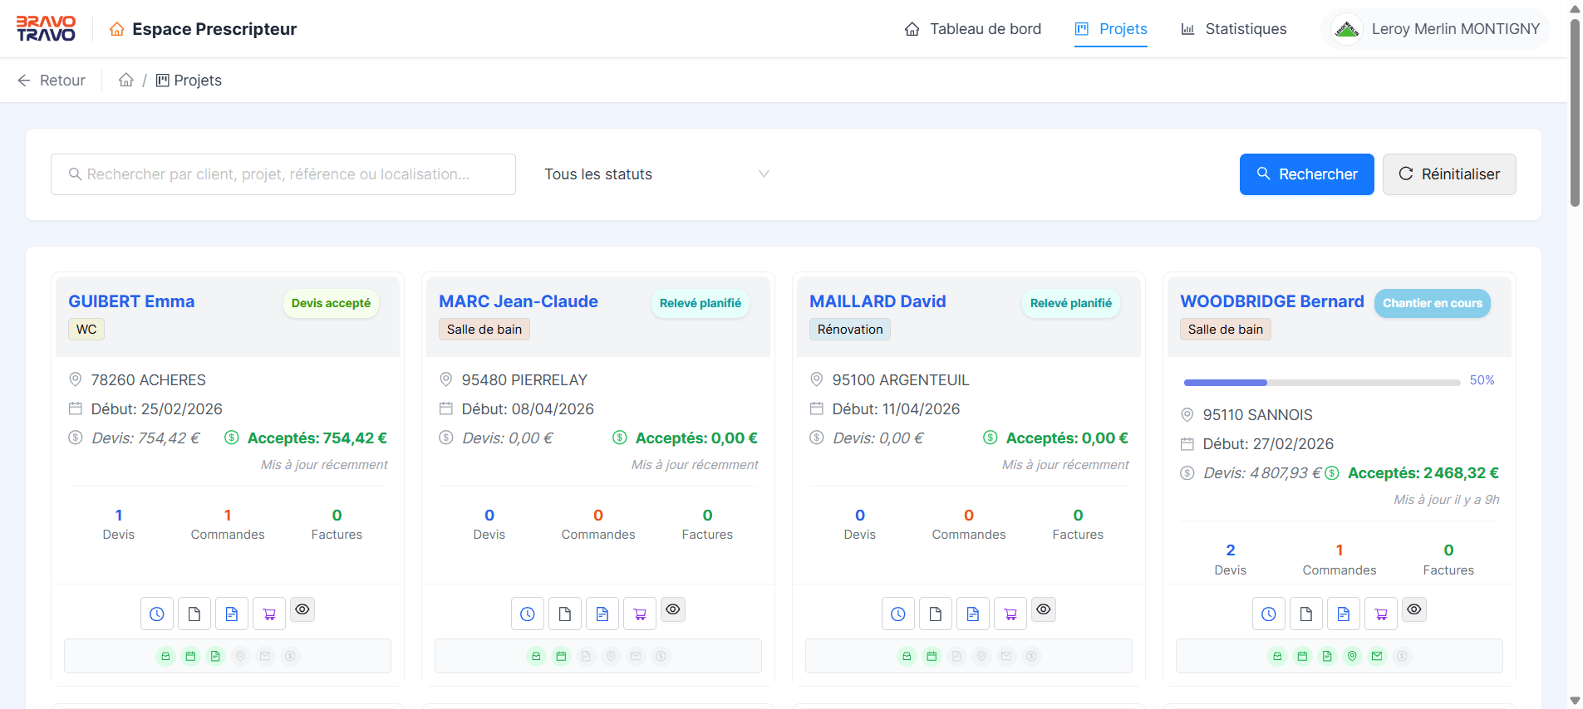Toggle eye view icon on GUIBERT Emma card
This screenshot has width=1583, height=709.
tap(302, 609)
